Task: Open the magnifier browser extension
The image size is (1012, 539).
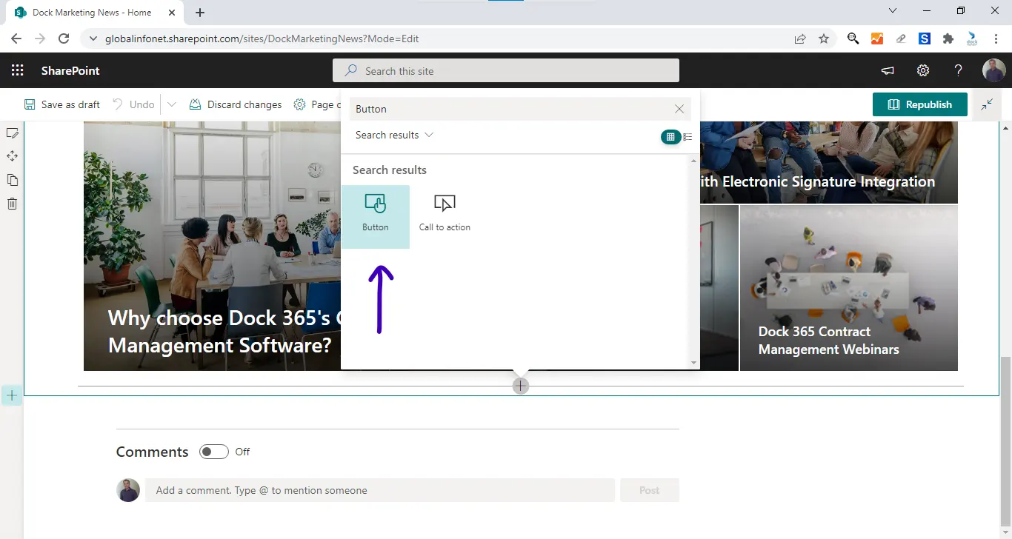Action: [853, 38]
